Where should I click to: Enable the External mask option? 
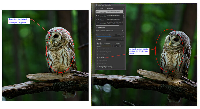[97, 61]
